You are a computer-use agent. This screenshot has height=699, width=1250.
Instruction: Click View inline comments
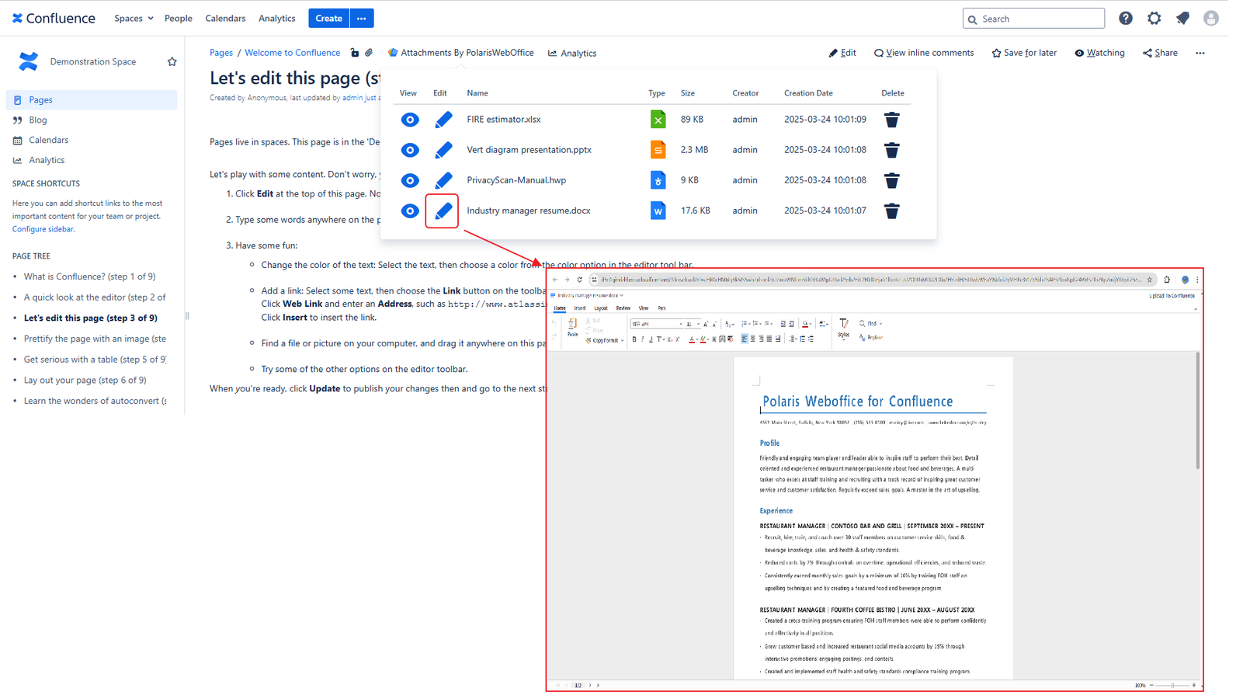[924, 53]
